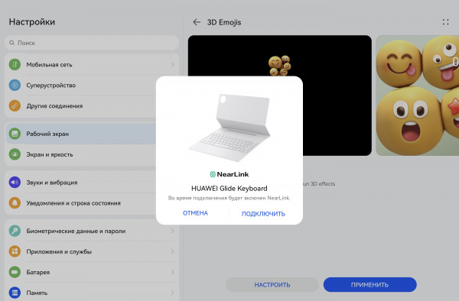Screen dimensions: 459x301
Task: Focus the Поиск search field
Action: 92,43
